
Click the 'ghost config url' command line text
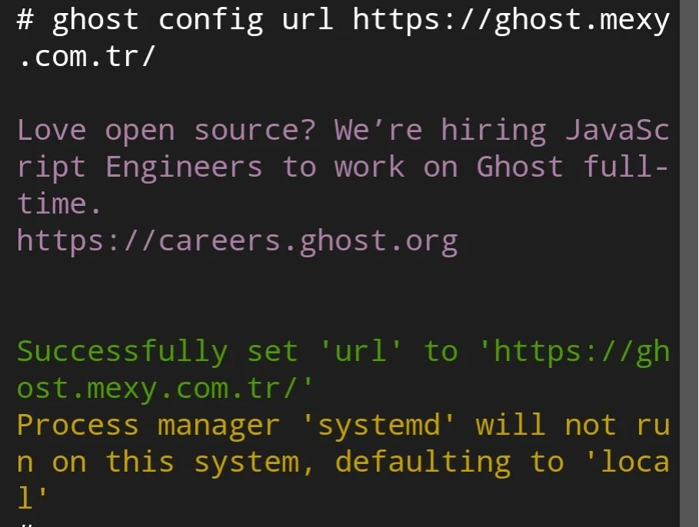coord(343,38)
